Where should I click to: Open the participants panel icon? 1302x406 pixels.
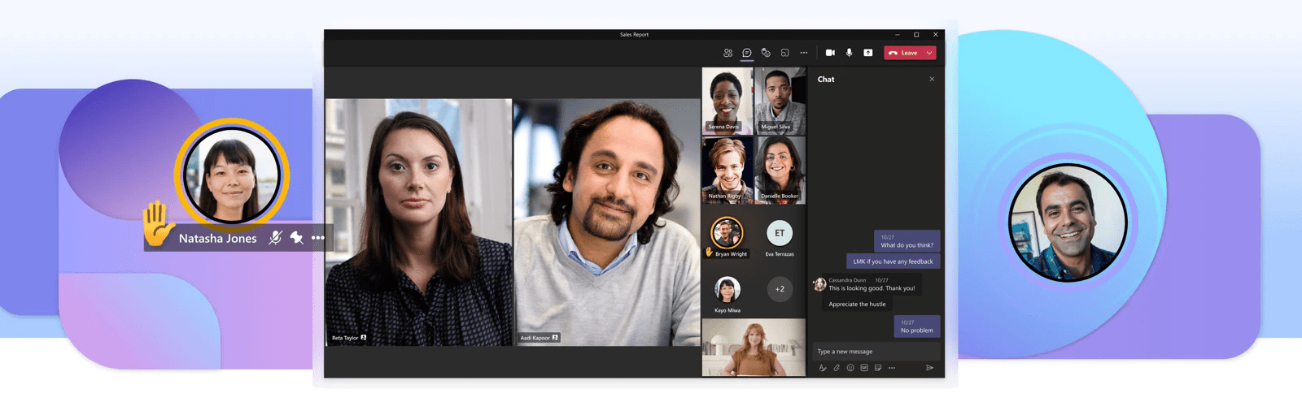point(727,53)
